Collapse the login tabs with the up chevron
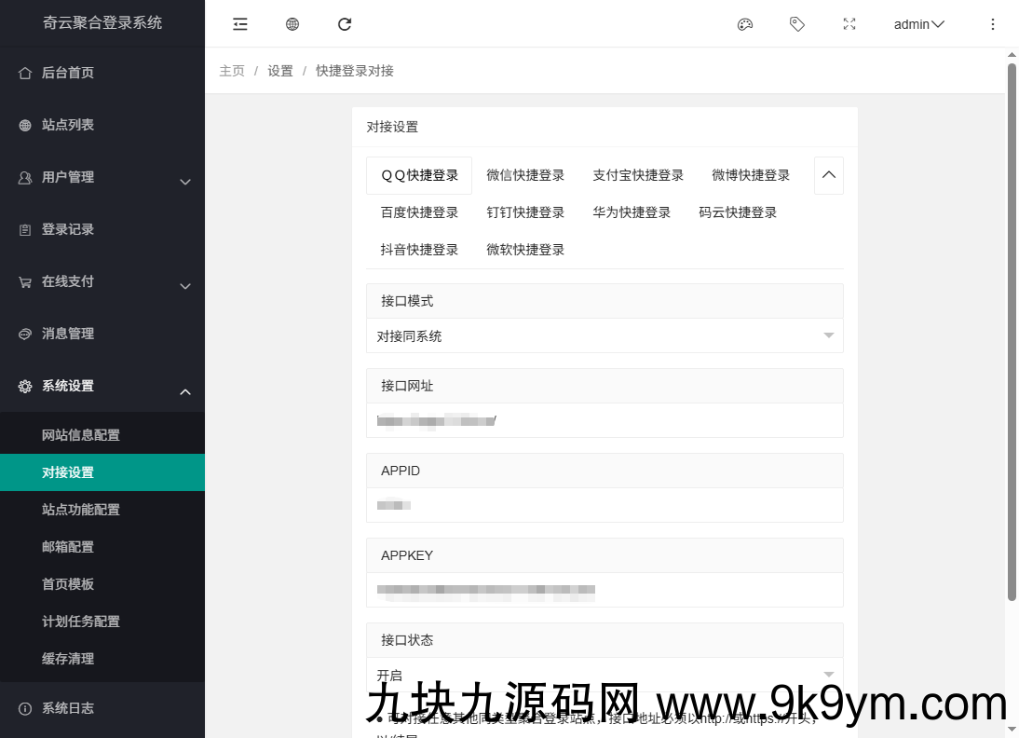This screenshot has width=1019, height=738. click(x=829, y=175)
